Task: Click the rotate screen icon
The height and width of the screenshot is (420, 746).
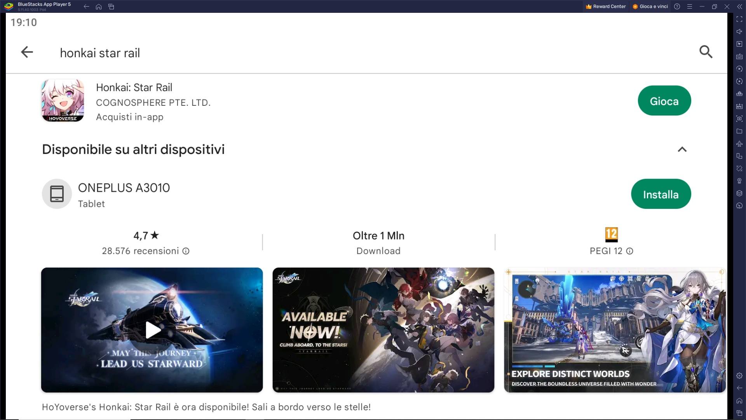Action: (739, 156)
